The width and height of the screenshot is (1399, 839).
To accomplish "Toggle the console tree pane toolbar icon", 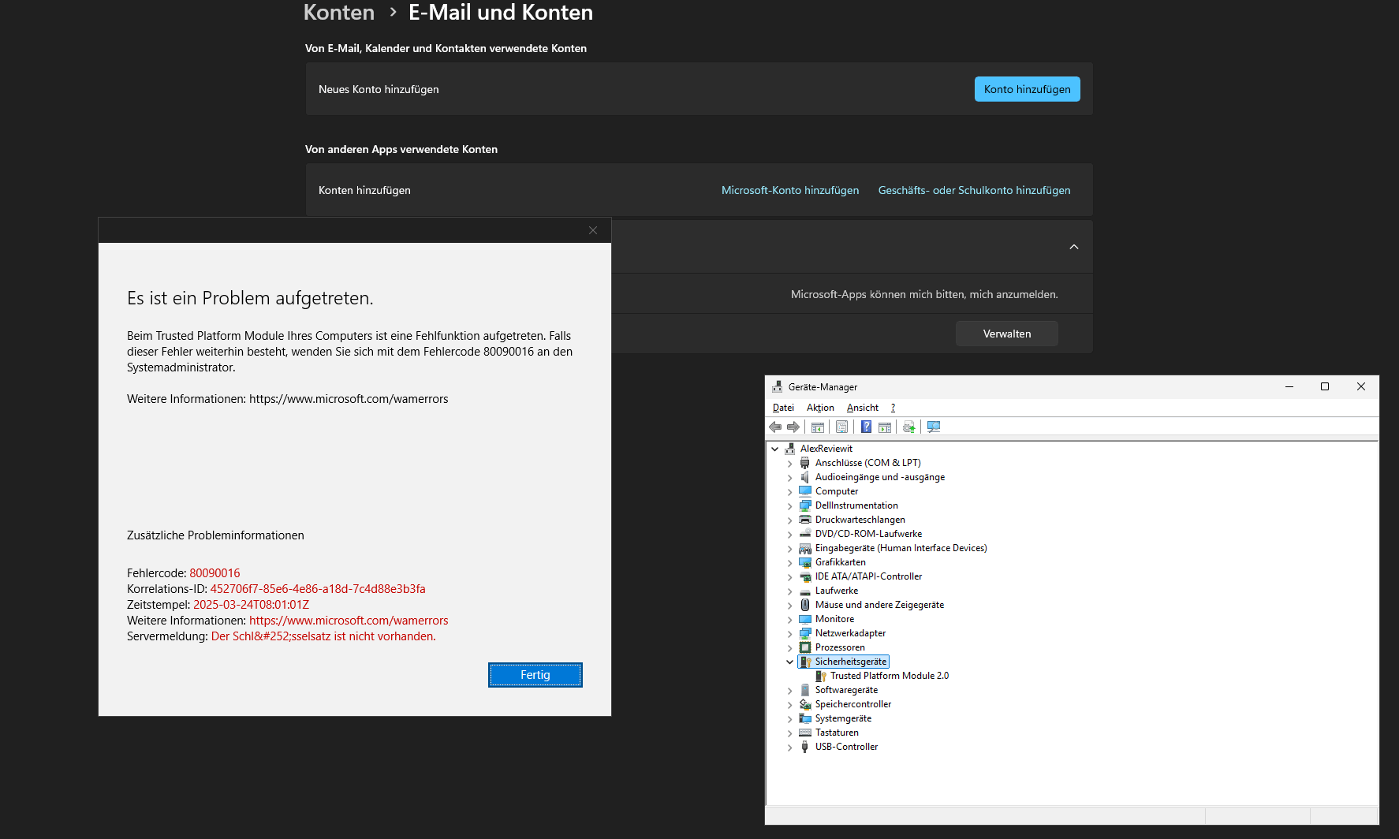I will click(x=818, y=427).
